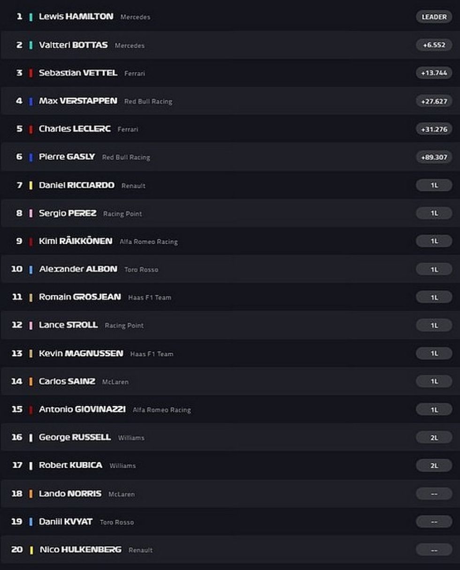Click the retired '--' badge for Norris
The image size is (460, 570).
click(x=434, y=494)
